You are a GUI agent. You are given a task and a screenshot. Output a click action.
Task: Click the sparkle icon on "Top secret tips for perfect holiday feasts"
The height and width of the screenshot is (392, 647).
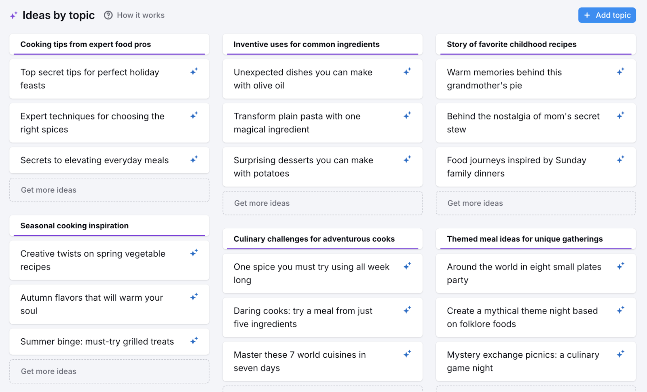point(194,71)
